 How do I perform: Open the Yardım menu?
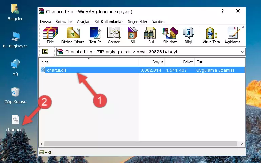coord(158,22)
